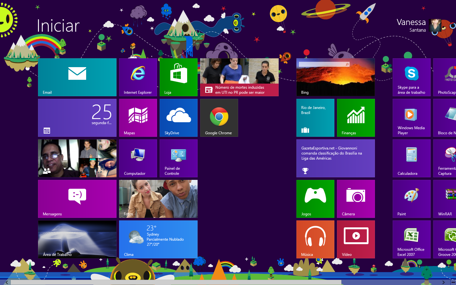Launch Google Chrome tile

point(219,118)
